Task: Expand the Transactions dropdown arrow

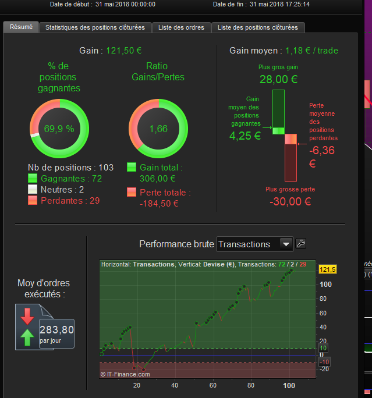Action: [286, 244]
